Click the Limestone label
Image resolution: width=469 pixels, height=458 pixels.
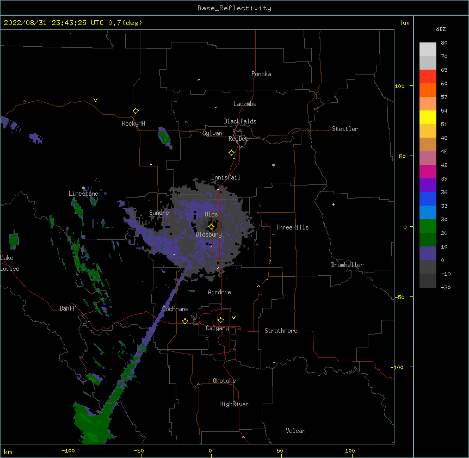pyautogui.click(x=83, y=194)
